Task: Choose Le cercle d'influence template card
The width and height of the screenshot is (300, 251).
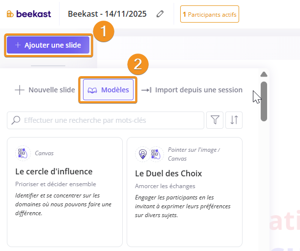Action: pos(64,192)
